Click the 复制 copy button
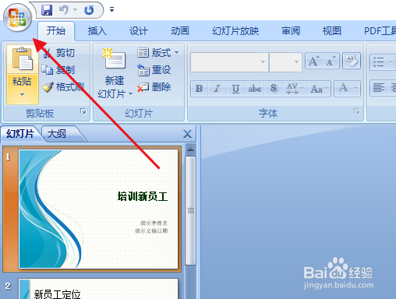 [58, 70]
